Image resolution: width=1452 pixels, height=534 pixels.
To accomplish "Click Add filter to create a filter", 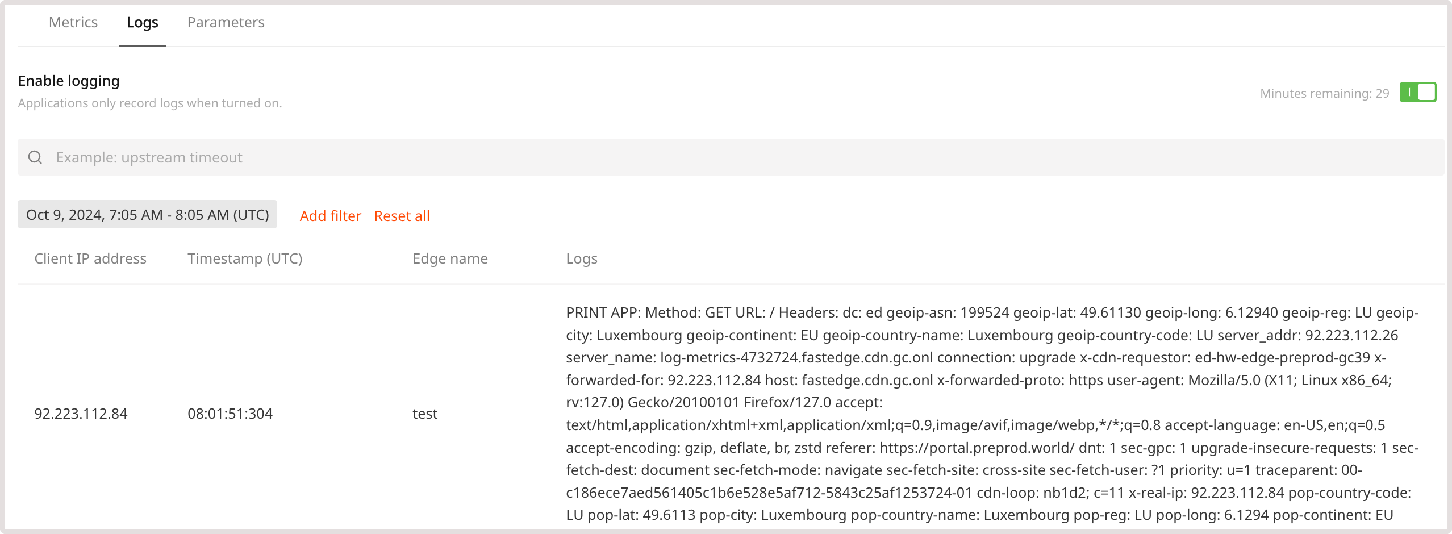I will pyautogui.click(x=330, y=215).
